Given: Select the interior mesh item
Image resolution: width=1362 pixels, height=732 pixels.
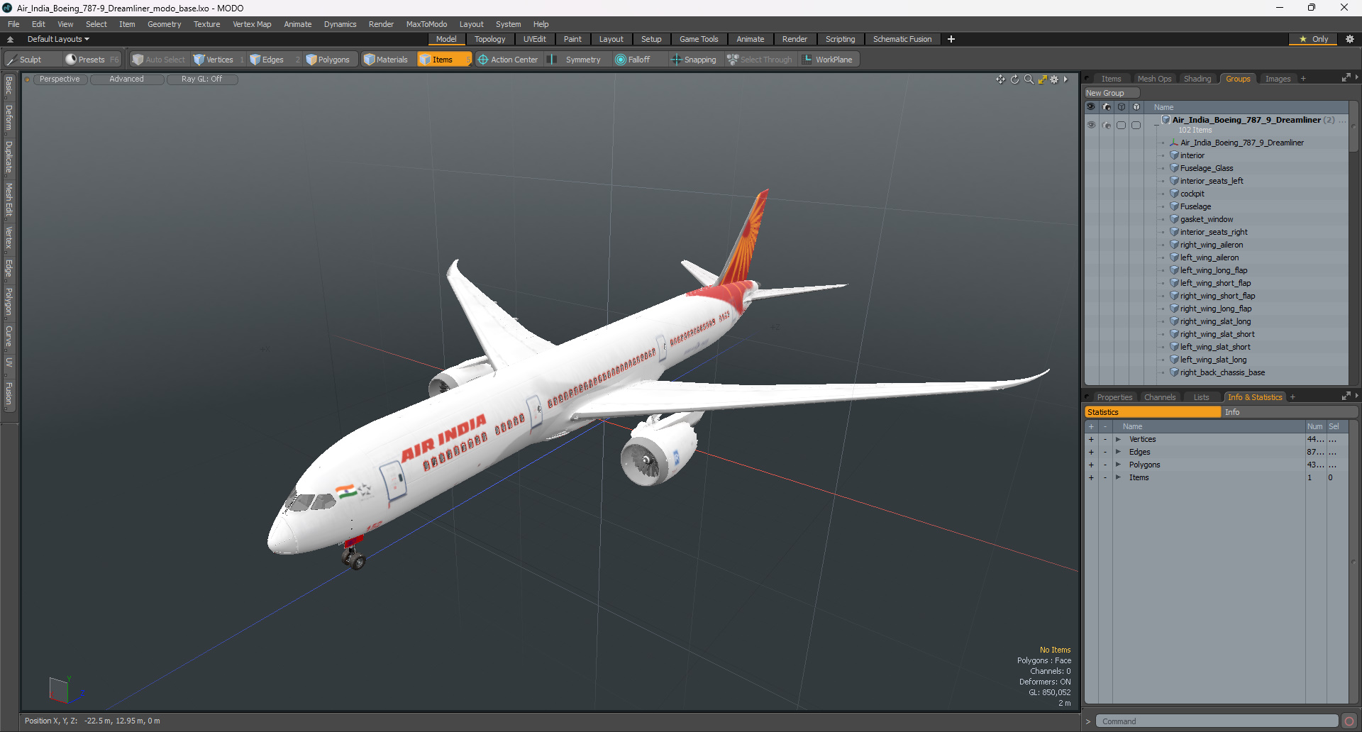Looking at the screenshot, I should tap(1192, 155).
